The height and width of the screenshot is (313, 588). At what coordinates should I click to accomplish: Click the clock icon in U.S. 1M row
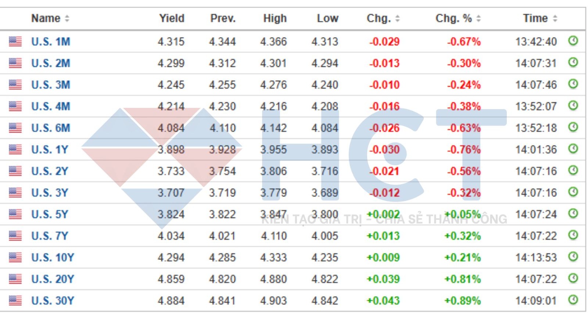click(x=573, y=41)
